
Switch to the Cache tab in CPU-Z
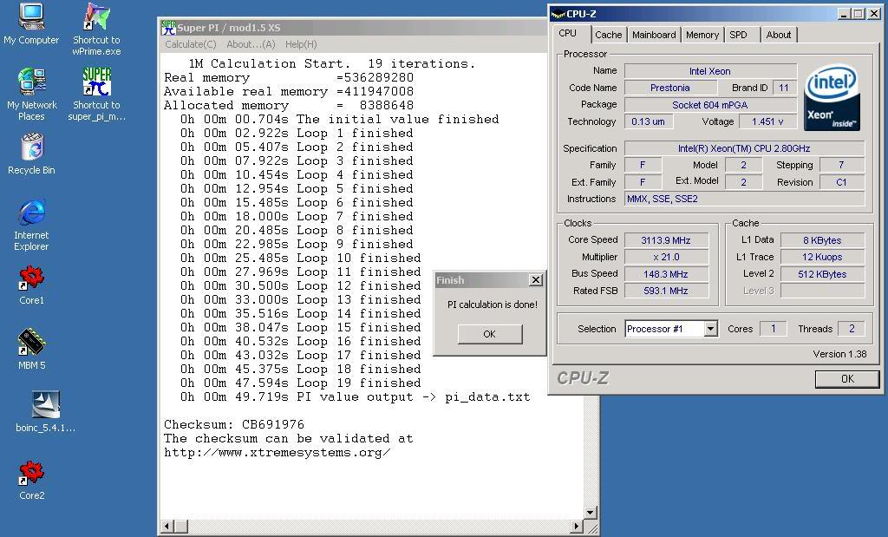[x=608, y=35]
